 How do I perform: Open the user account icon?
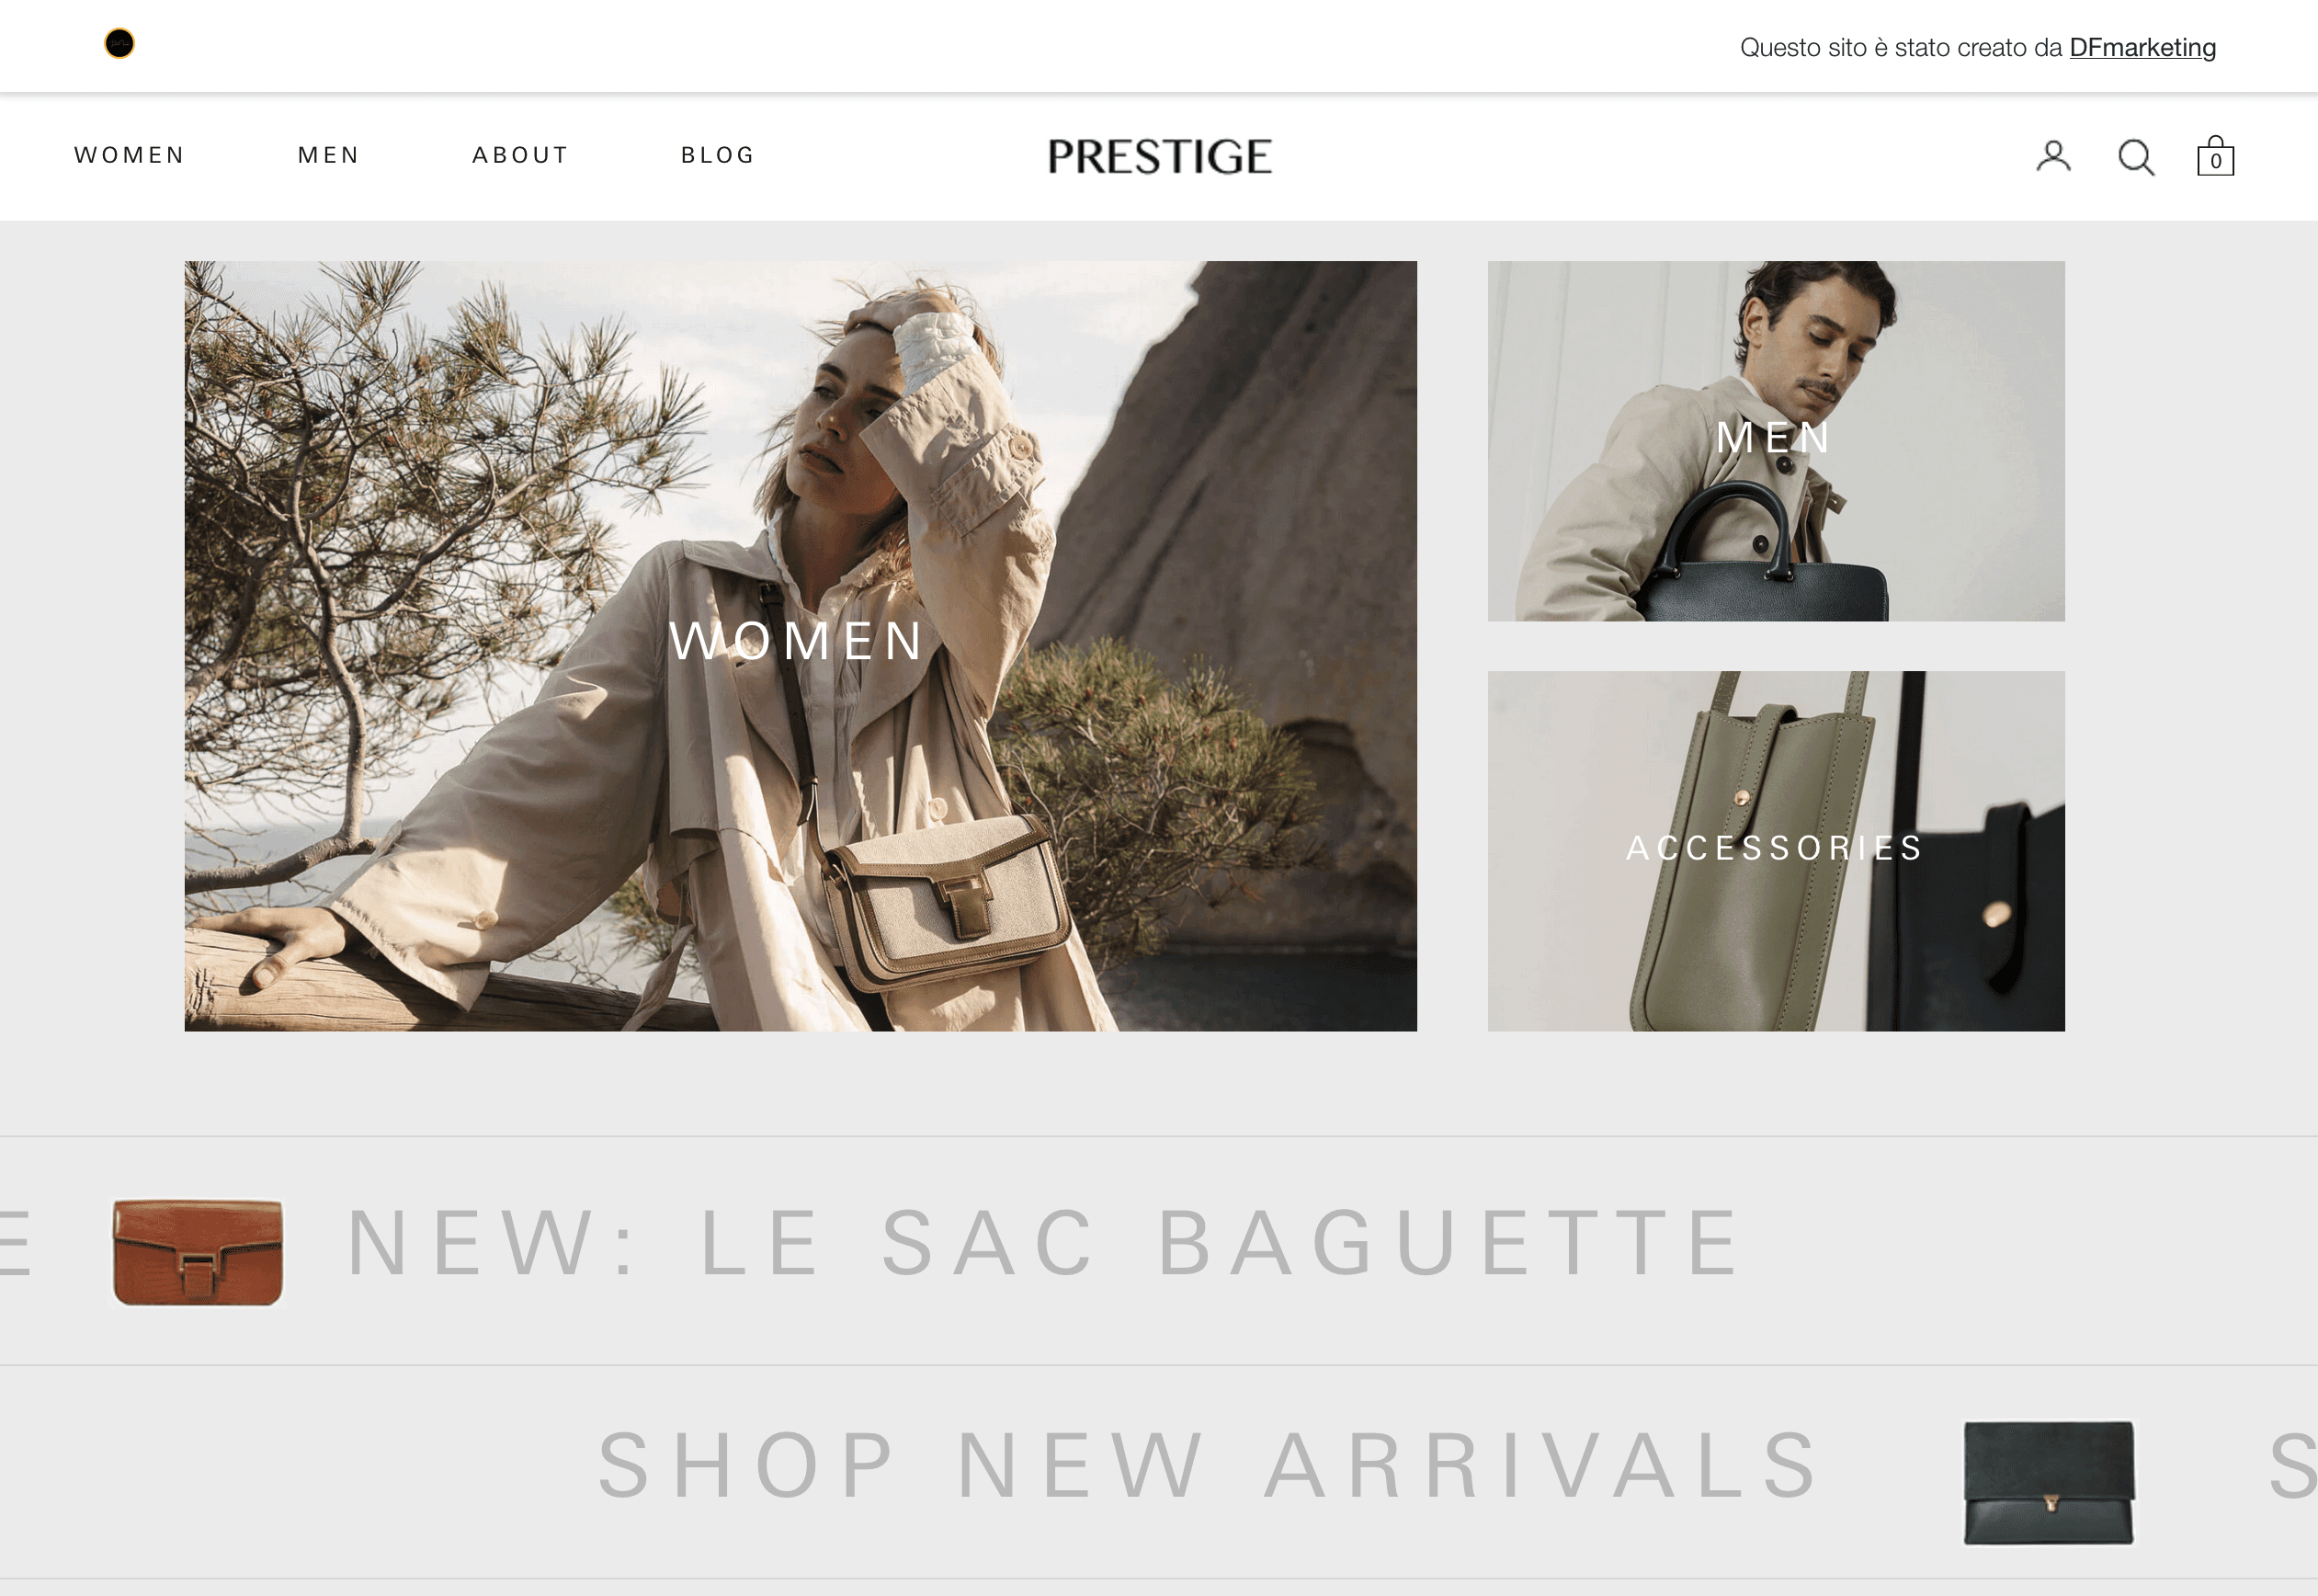2053,157
